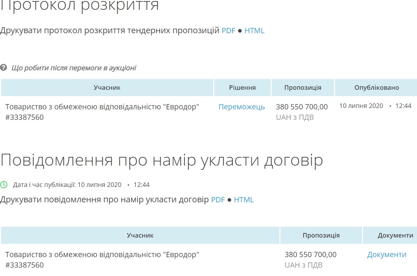Select the 'Дата і час публікації' text line
Screen dimensions: 417x276
tap(81, 185)
